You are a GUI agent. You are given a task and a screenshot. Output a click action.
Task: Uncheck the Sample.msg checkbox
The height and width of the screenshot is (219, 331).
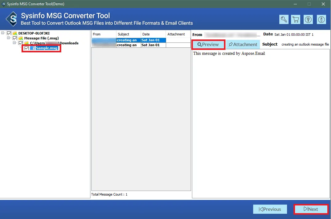point(27,48)
